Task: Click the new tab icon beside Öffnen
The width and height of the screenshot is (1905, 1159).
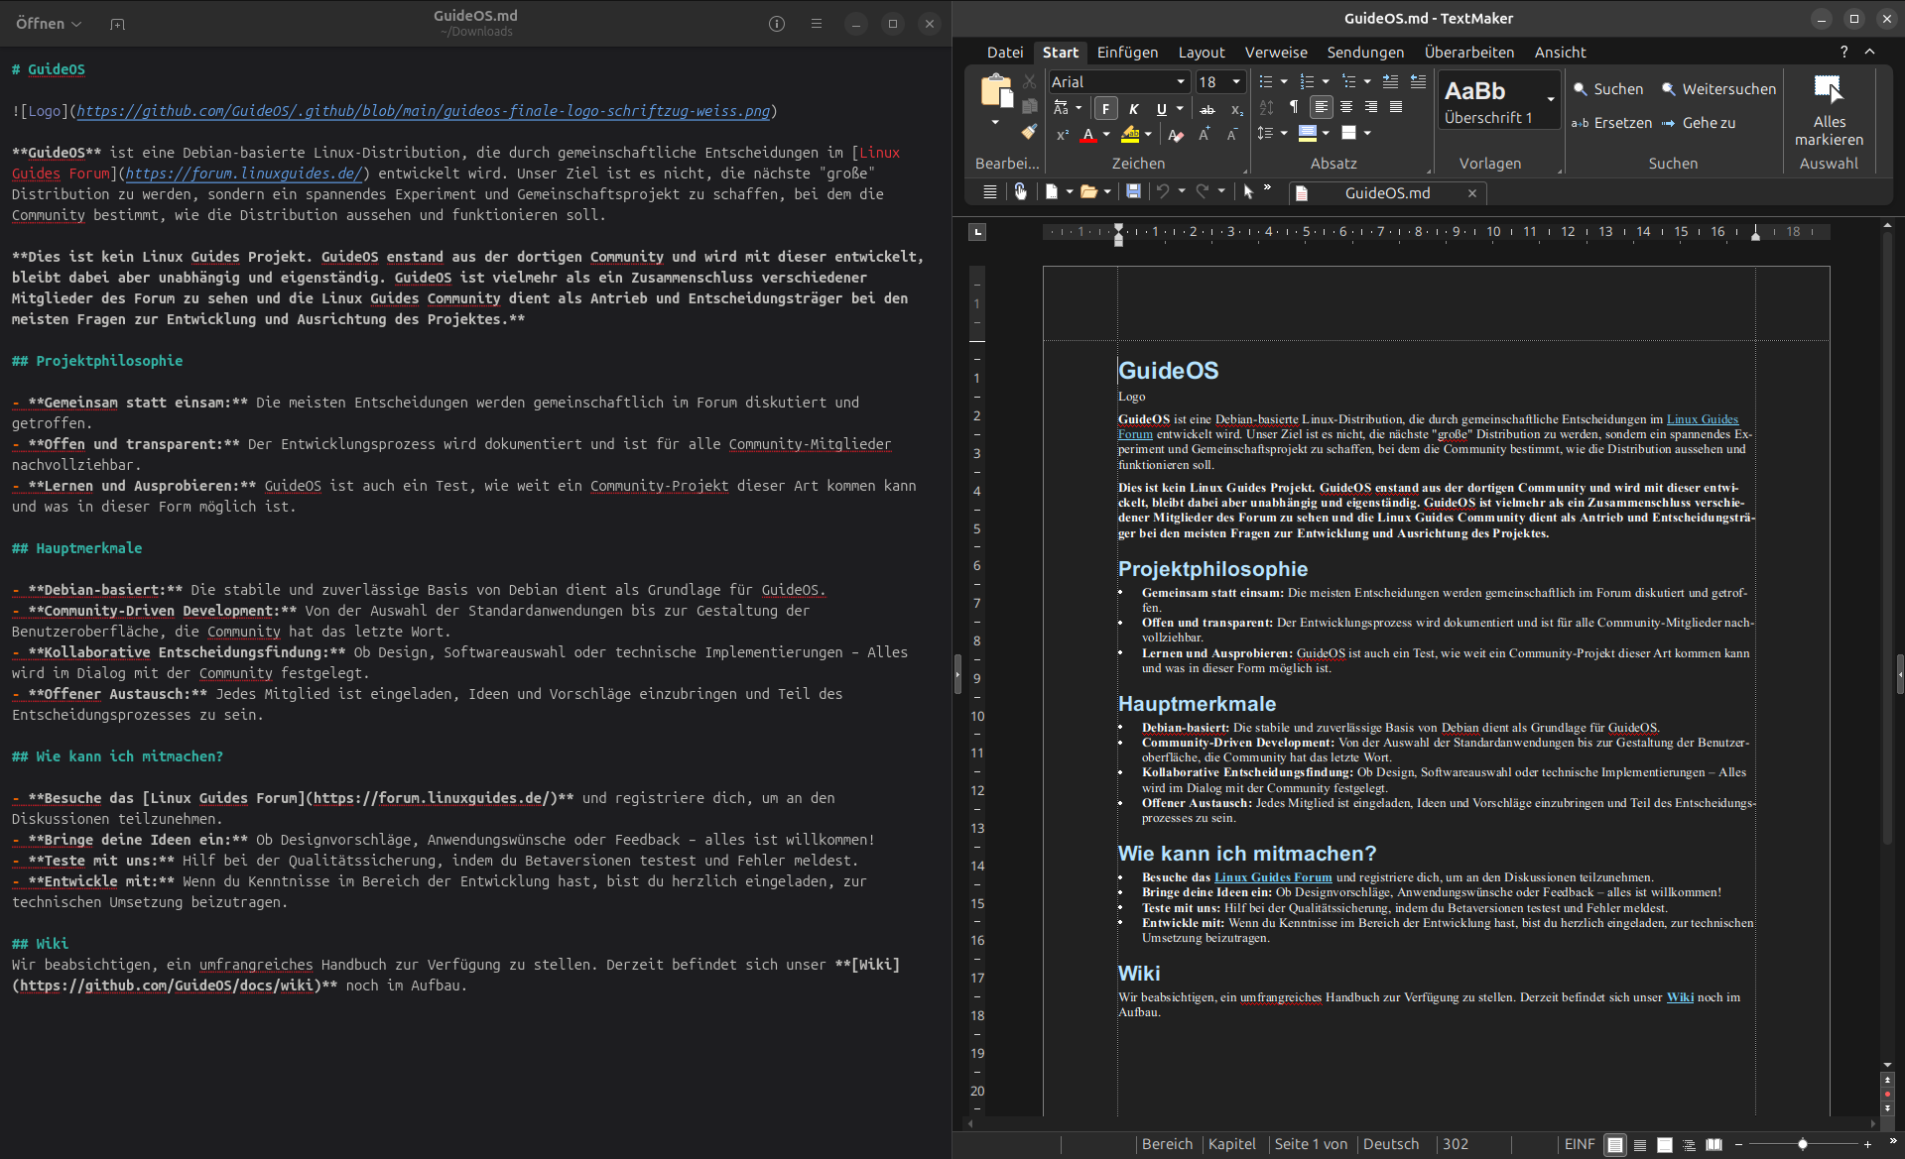Action: (117, 24)
